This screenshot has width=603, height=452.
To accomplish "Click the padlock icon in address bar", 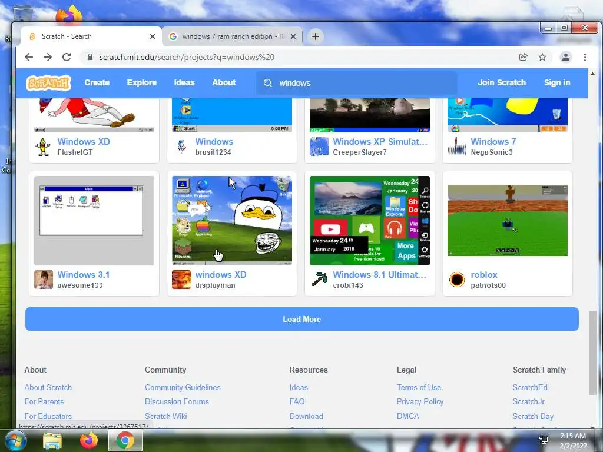I will coord(90,57).
